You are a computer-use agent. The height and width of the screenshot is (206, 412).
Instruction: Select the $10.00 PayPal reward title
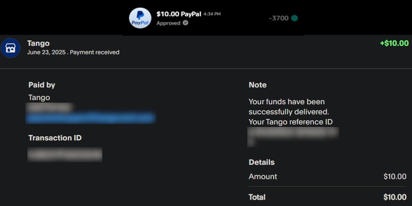click(x=178, y=14)
